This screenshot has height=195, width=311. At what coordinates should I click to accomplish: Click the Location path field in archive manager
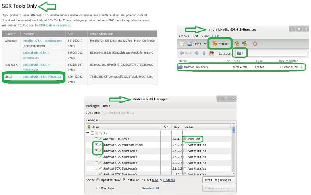tap(271, 53)
